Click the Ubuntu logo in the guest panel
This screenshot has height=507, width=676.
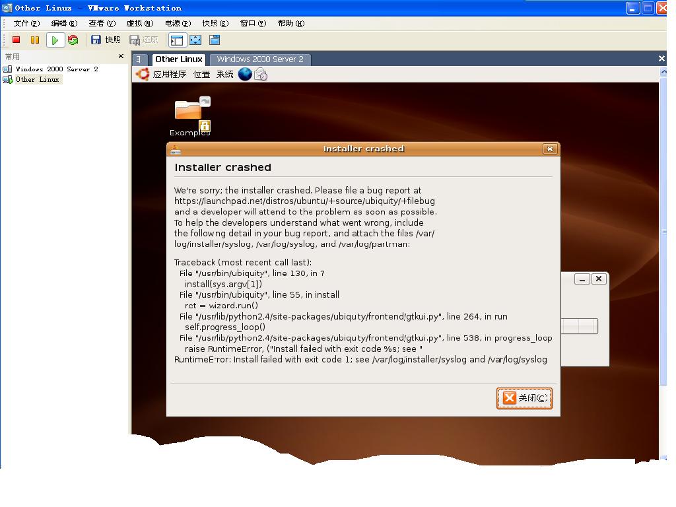[x=143, y=74]
